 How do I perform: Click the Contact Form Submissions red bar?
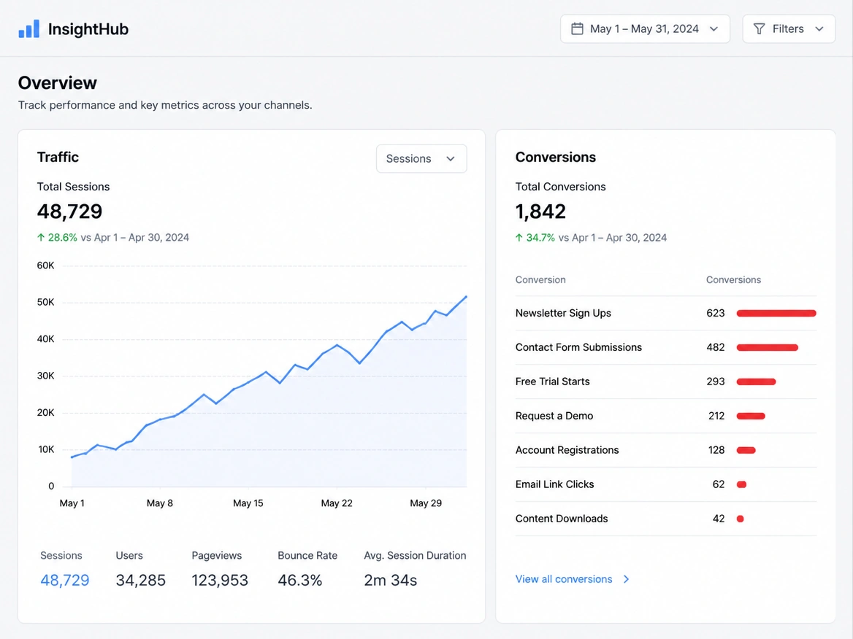coord(768,347)
